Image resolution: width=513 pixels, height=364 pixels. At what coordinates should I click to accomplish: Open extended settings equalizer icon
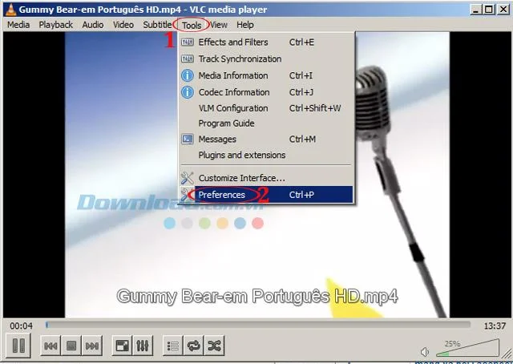(143, 346)
